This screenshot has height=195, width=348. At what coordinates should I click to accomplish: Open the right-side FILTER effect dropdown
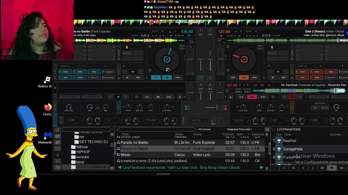pyautogui.click(x=318, y=120)
